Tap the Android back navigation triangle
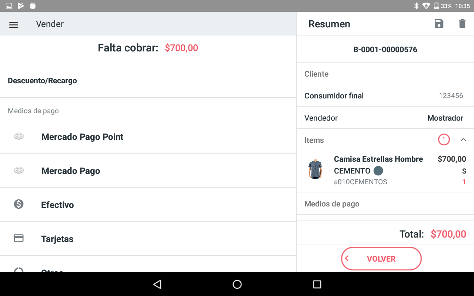This screenshot has height=296, width=474. tap(157, 284)
